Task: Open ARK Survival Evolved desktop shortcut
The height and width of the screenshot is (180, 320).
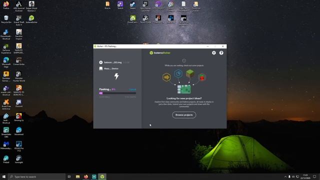Action: coord(19,6)
